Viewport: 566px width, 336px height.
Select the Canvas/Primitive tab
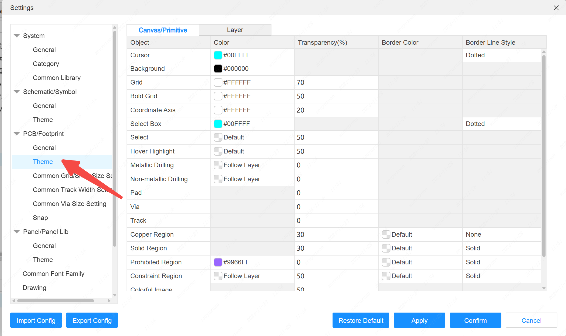(163, 30)
